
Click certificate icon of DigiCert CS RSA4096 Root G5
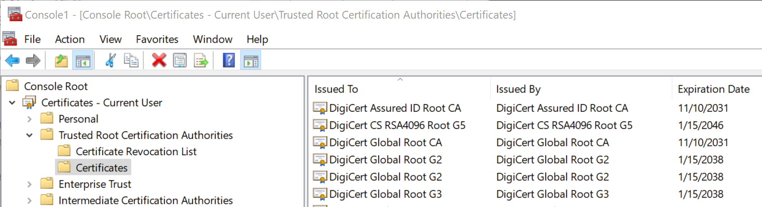[x=320, y=125]
